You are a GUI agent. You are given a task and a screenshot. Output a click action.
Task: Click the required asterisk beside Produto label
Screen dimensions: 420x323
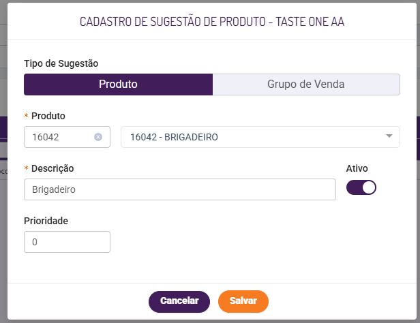click(x=27, y=117)
